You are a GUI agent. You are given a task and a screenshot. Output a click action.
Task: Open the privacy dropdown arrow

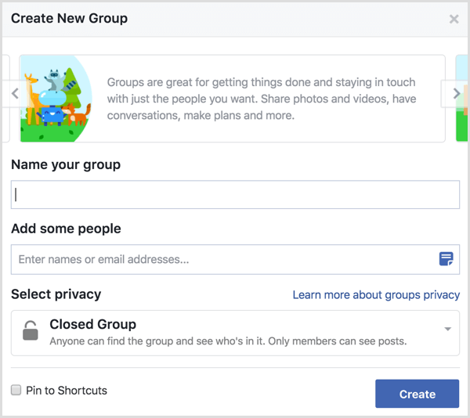click(447, 329)
